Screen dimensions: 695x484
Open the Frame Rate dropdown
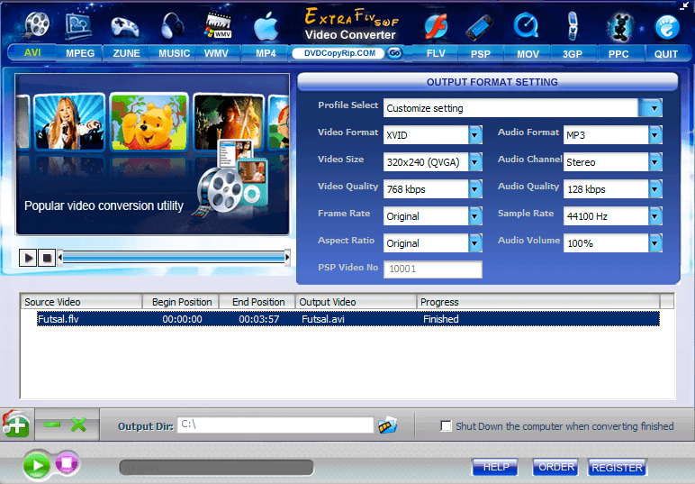pos(475,216)
